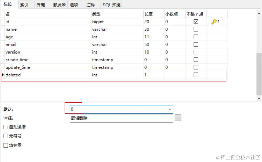Viewport: 262px width, 162px height.
Task: Click the int type of deleted row
Action: pos(117,75)
